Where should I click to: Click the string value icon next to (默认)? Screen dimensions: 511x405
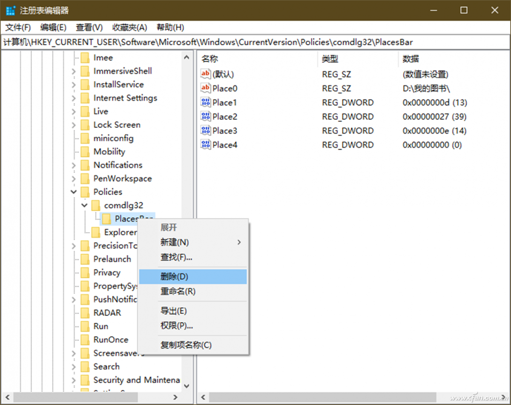[205, 74]
